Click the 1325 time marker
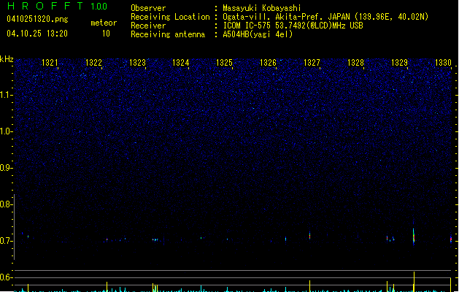 (x=224, y=63)
